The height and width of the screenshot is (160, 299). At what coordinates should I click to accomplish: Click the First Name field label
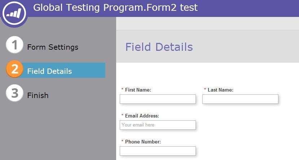pyautogui.click(x=138, y=90)
